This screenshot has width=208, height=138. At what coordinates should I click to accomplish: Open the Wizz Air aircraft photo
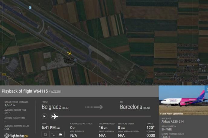click(x=183, y=100)
